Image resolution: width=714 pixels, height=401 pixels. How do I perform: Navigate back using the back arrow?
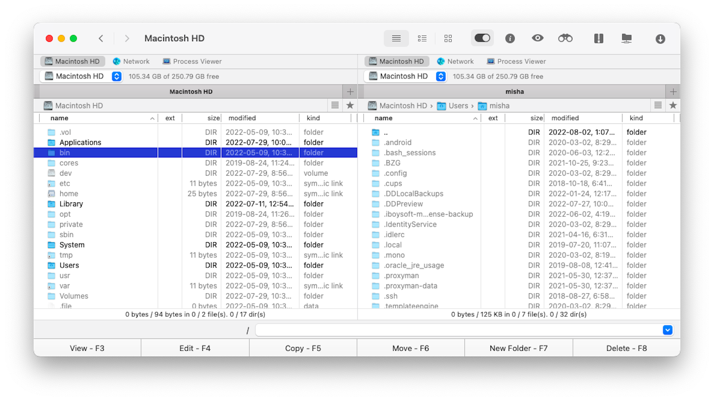click(101, 38)
